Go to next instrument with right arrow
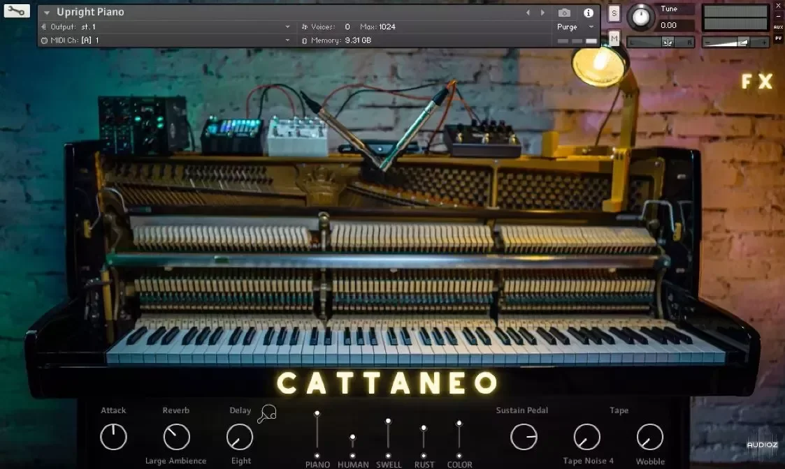Image resolution: width=785 pixels, height=469 pixels. tap(542, 13)
